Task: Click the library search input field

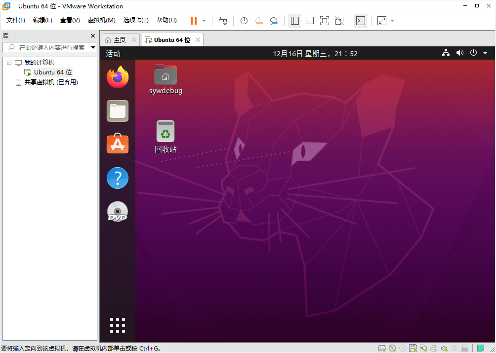Action: (x=49, y=48)
